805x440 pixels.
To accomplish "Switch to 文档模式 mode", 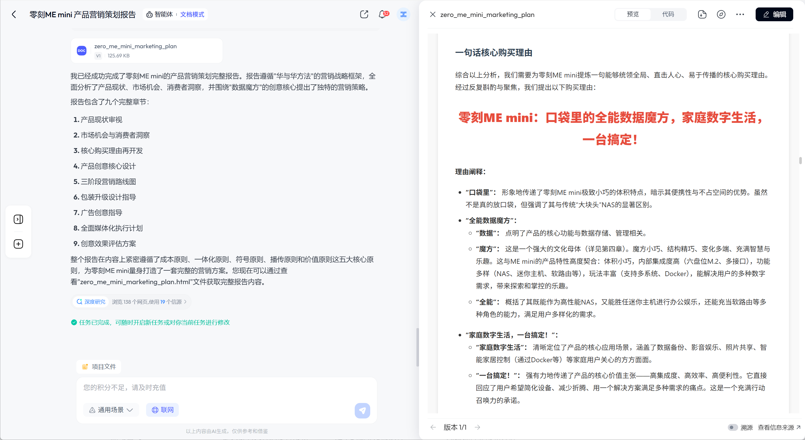I will click(192, 14).
